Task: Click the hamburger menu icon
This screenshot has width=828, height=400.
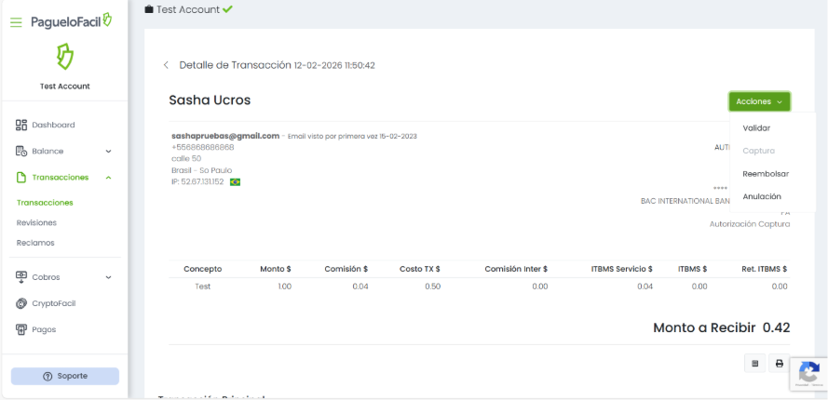Action: 16,22
